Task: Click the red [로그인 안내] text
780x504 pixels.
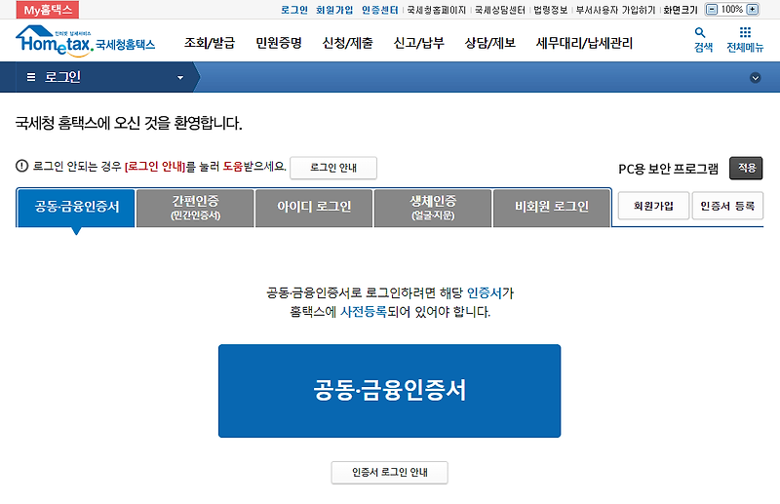Action: (155, 166)
